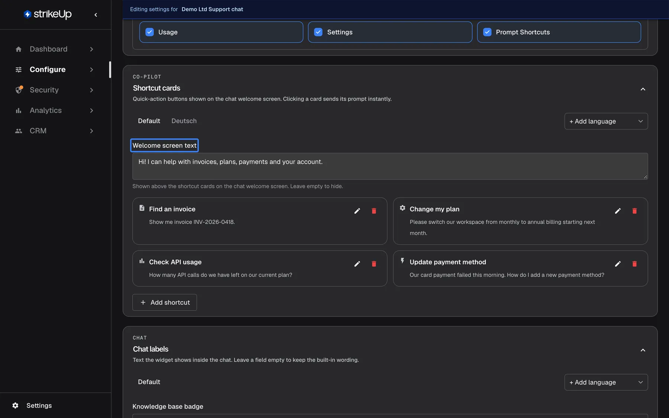The width and height of the screenshot is (669, 418).
Task: Collapse the Chat labels section
Action: (643, 350)
